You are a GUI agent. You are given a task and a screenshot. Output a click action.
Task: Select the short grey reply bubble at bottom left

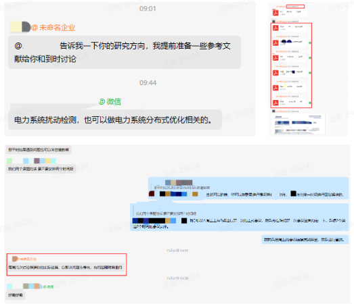pos(16,295)
